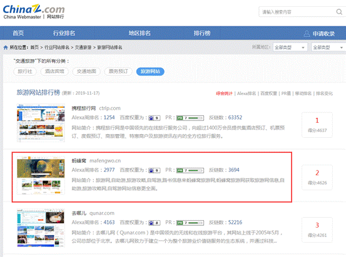Screen dimensions: 346x257
Task: Click Baidu weight badge for ctrip.com
Action: click(155, 118)
